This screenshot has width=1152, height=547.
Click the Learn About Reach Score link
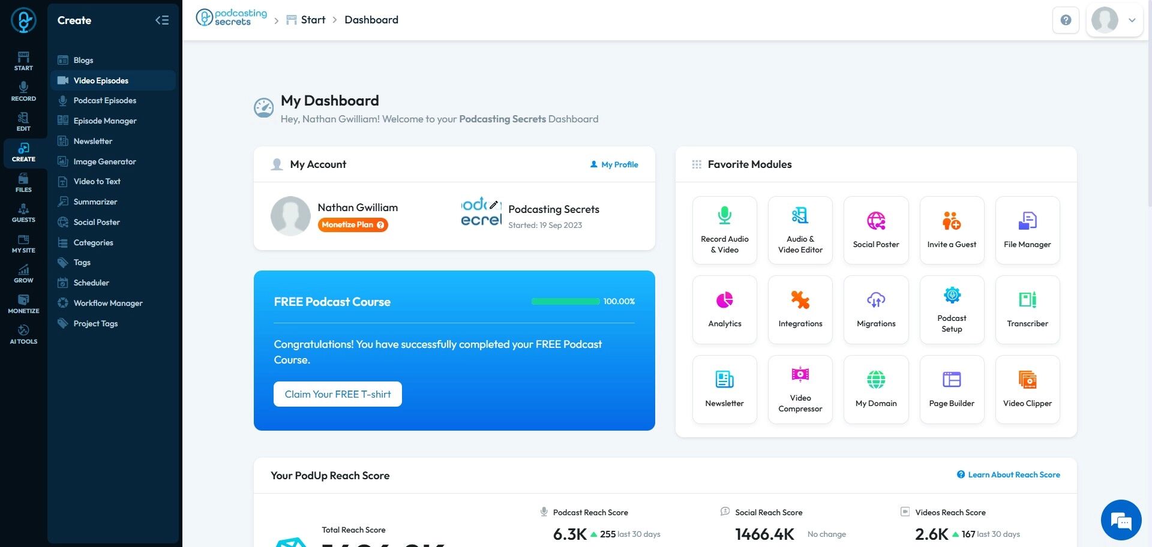pos(1009,474)
